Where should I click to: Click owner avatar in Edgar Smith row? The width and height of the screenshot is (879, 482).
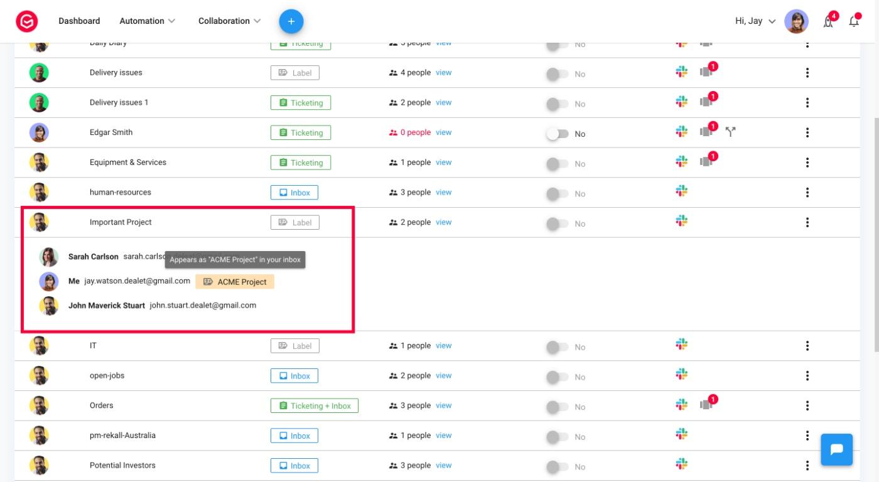[x=39, y=132]
